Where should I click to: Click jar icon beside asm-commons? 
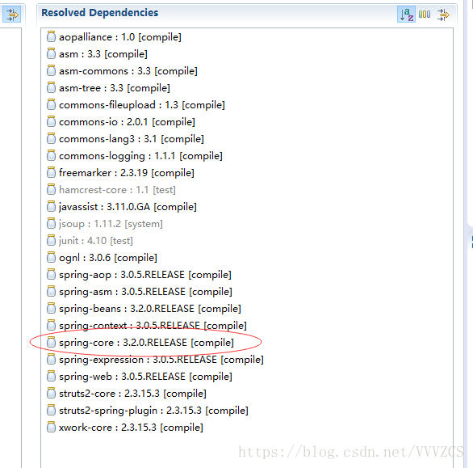[52, 70]
